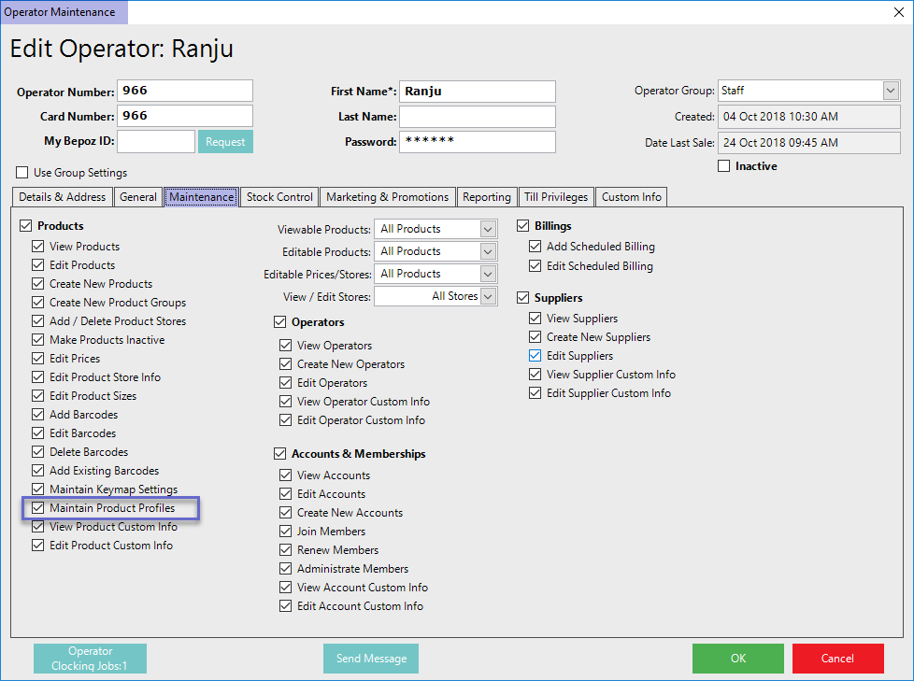Open the View / Edit Stores dropdown
914x681 pixels.
(x=488, y=296)
